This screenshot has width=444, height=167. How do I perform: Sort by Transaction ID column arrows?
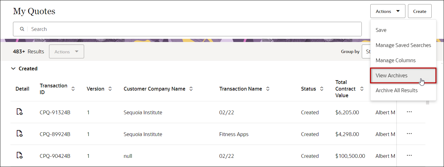pyautogui.click(x=73, y=89)
